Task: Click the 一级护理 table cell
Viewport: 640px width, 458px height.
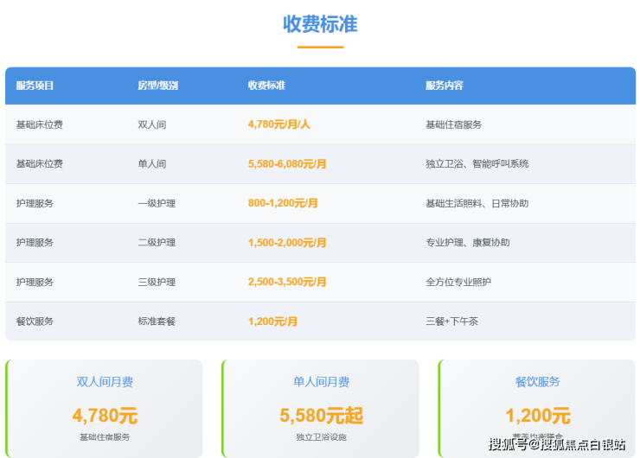Action: point(157,203)
